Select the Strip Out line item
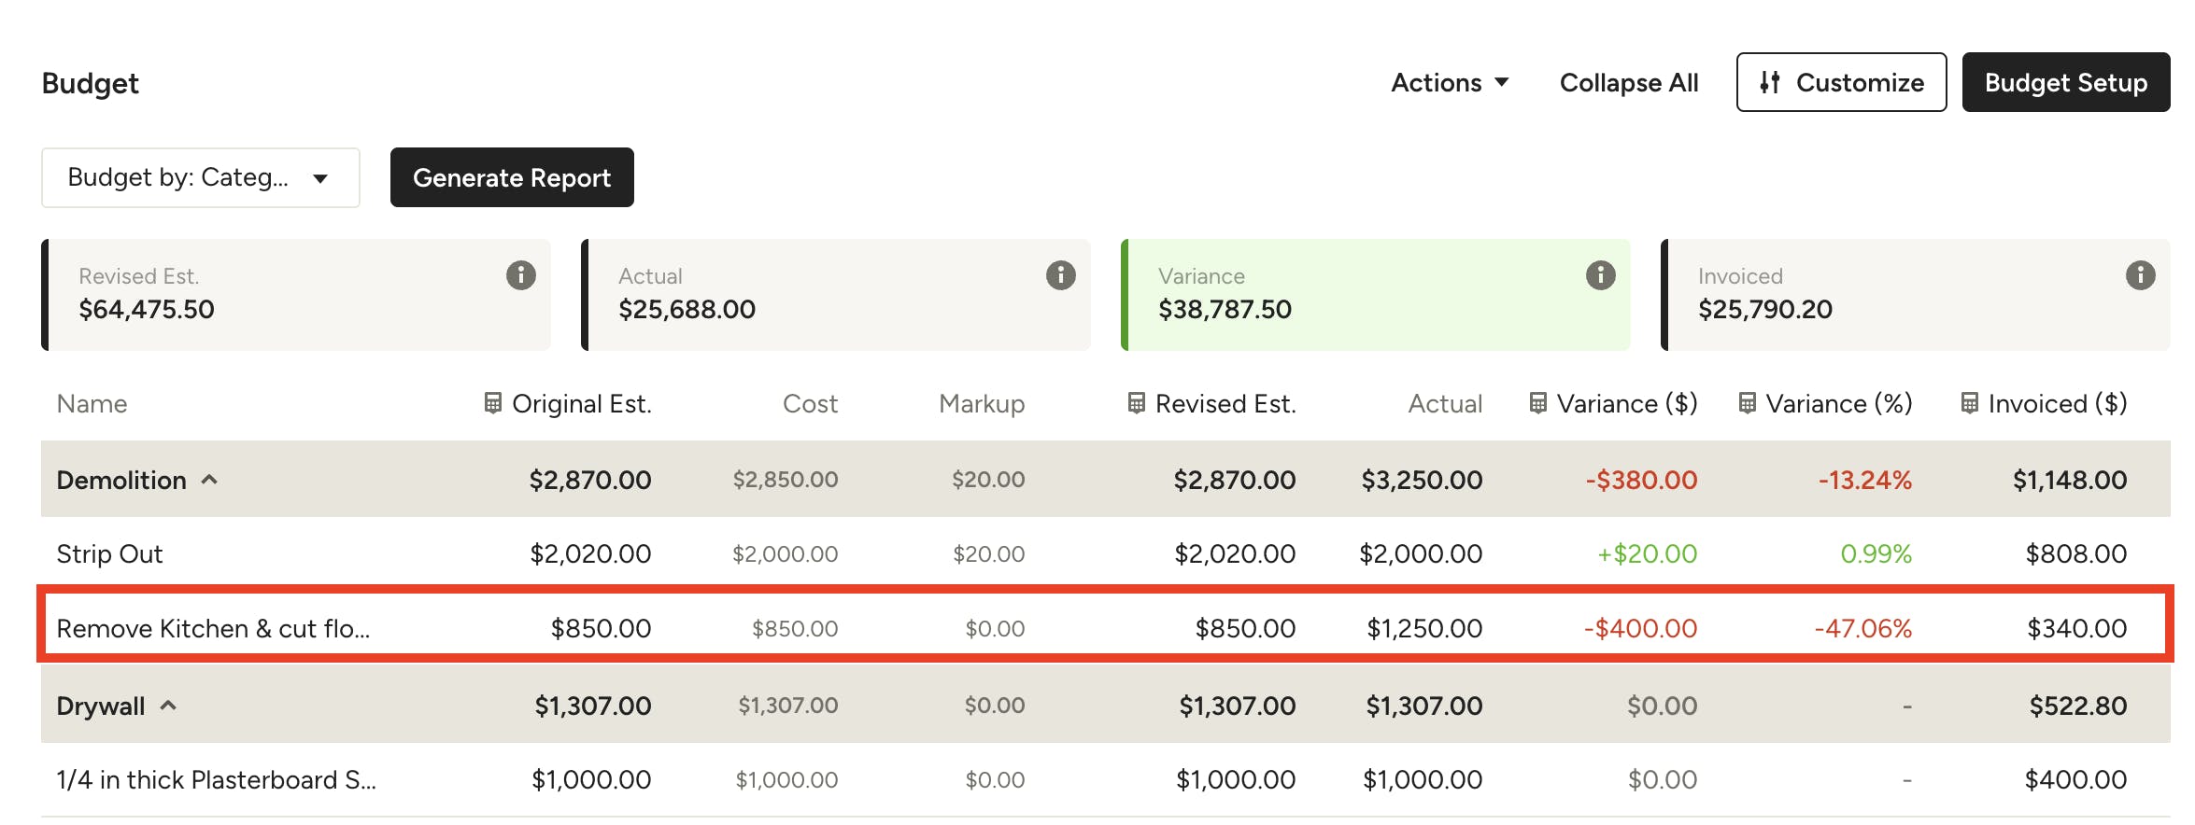 110,554
